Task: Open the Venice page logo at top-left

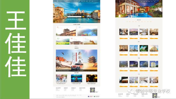Action: tap(57, 1)
